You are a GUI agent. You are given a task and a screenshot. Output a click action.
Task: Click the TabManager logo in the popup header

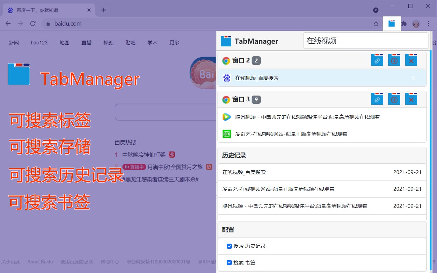[x=226, y=41]
